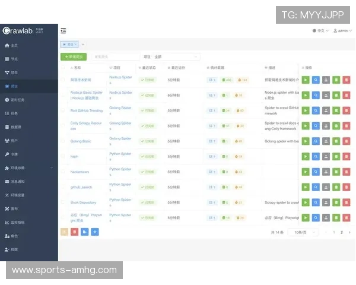This screenshot has height=285, width=356.
Task: Go to 任务 tasks in the sidebar
Action: click(11, 113)
